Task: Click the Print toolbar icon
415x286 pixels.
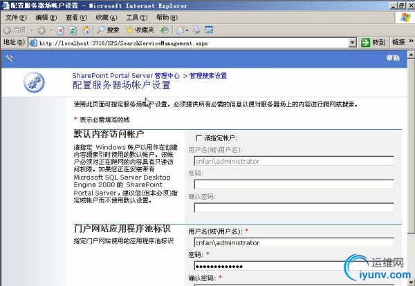Action: [196, 30]
